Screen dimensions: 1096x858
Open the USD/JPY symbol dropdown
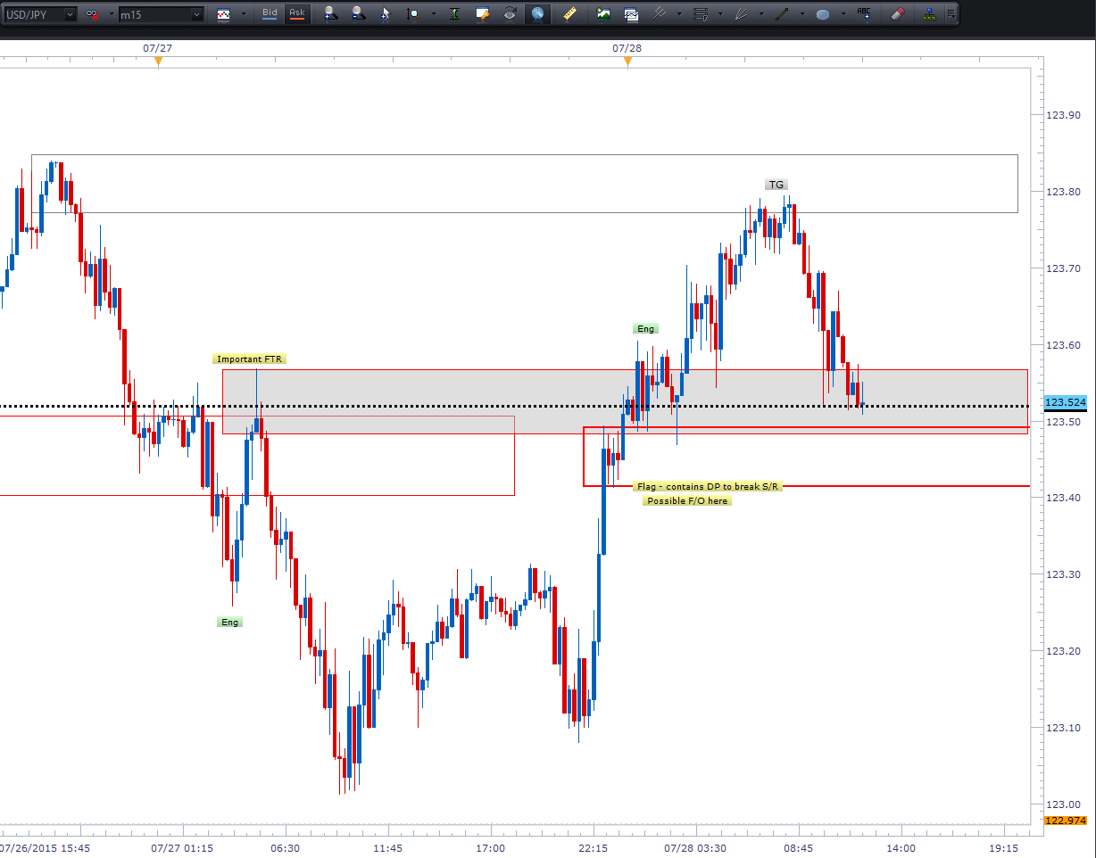point(67,14)
